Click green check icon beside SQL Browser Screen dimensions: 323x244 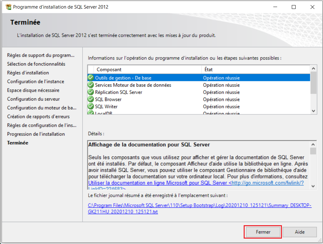pos(91,99)
